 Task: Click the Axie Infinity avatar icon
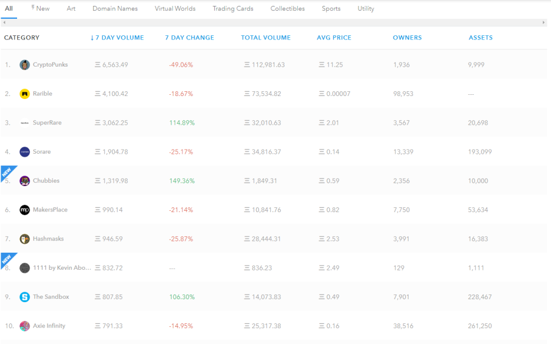click(25, 326)
